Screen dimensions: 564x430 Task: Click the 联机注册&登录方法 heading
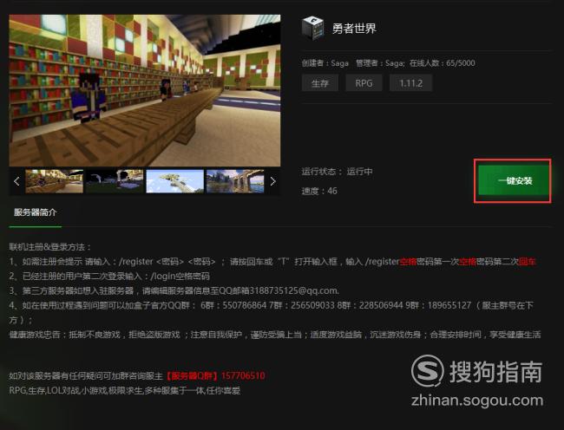(x=49, y=247)
